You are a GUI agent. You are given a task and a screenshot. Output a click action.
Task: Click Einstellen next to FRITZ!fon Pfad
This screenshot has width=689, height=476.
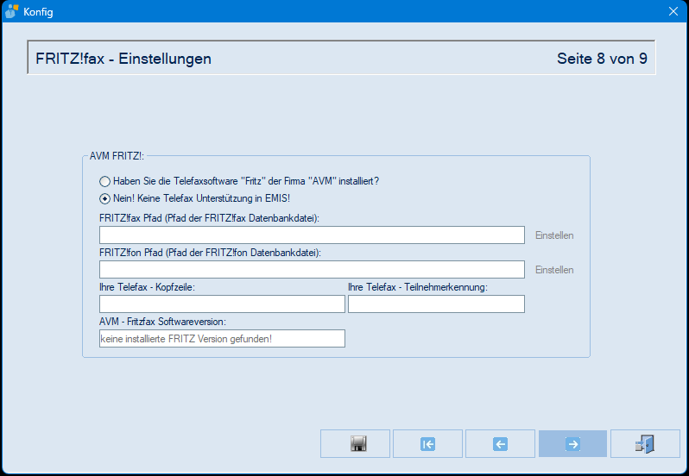click(x=554, y=270)
